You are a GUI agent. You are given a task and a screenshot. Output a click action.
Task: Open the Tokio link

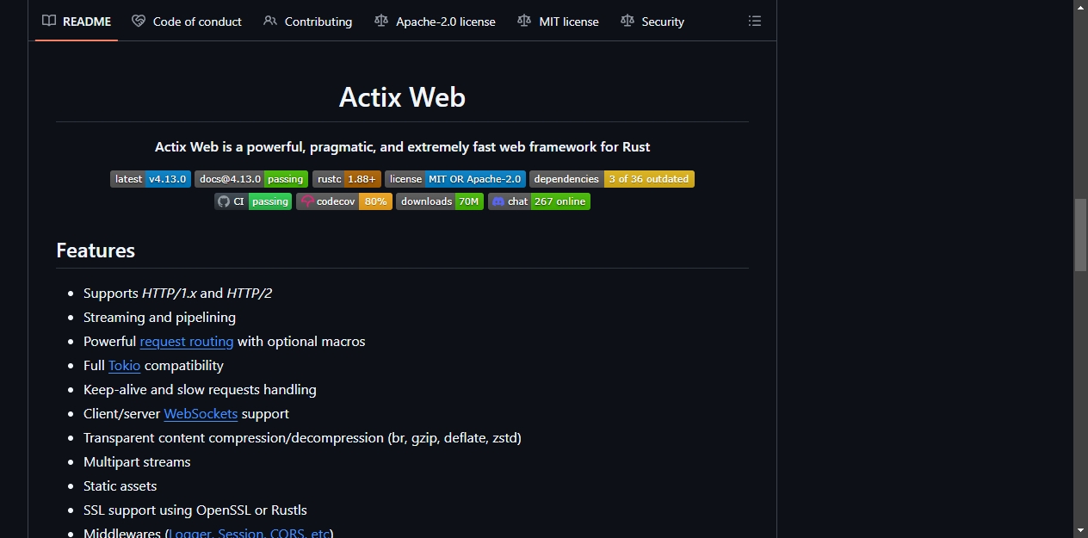(x=124, y=366)
